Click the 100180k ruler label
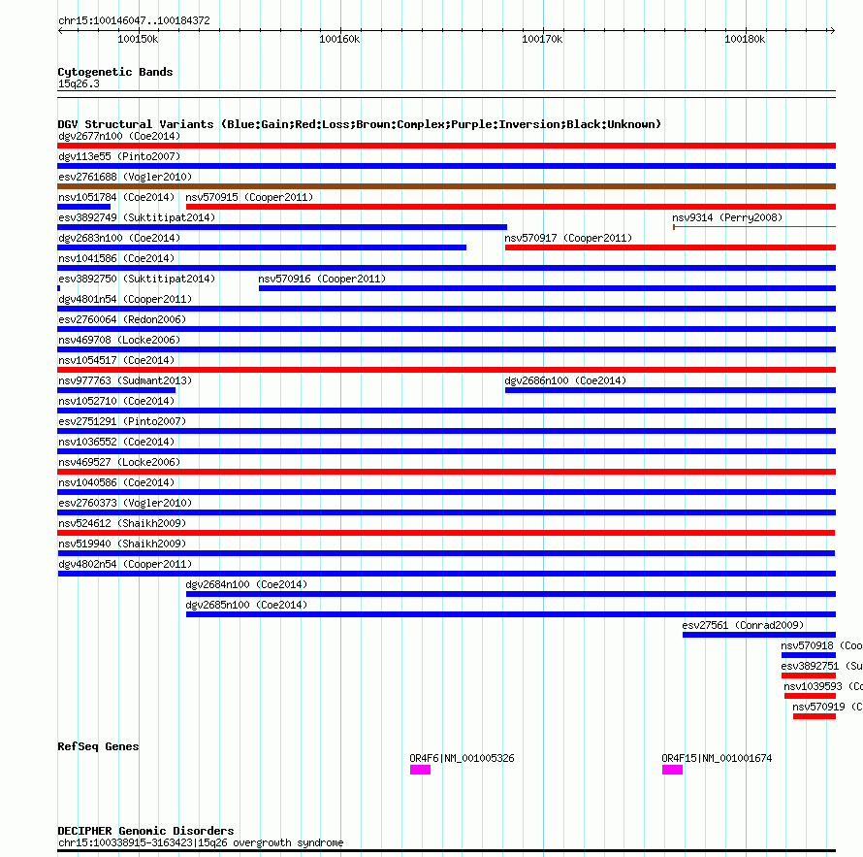Screen dimensions: 863x857 click(745, 39)
